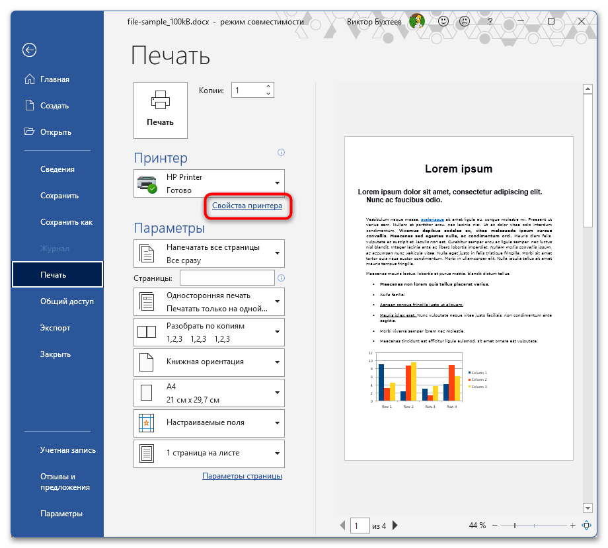The height and width of the screenshot is (548, 608).
Task: Decrease copies with the down spinner arrow
Action: pos(268,94)
